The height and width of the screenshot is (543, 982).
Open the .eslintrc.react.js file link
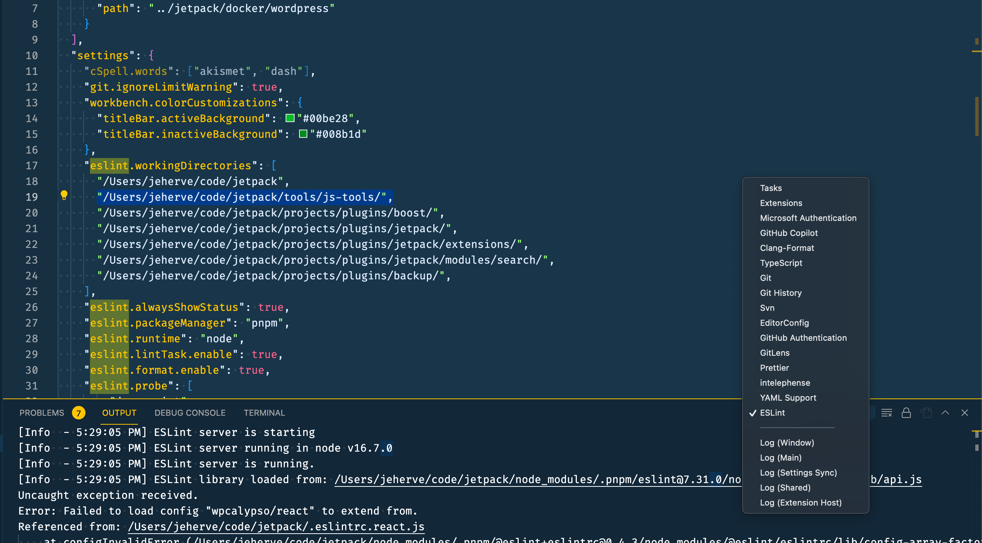[276, 527]
